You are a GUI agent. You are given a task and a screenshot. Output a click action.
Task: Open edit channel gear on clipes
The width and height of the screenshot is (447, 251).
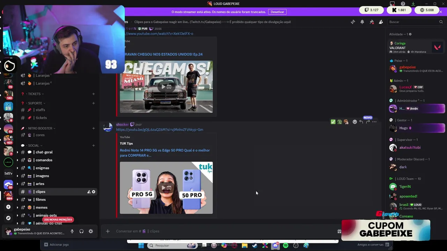click(x=94, y=192)
